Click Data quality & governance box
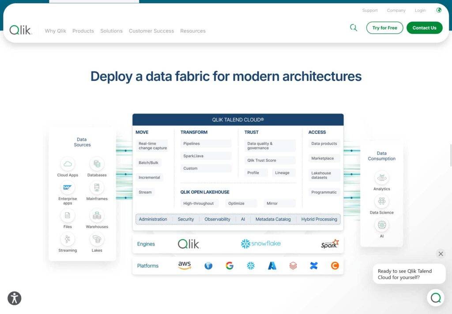The image size is (452, 314). tap(270, 146)
